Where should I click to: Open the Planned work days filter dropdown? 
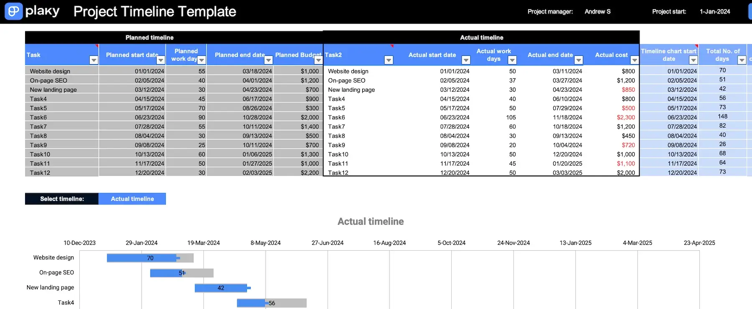click(x=201, y=60)
